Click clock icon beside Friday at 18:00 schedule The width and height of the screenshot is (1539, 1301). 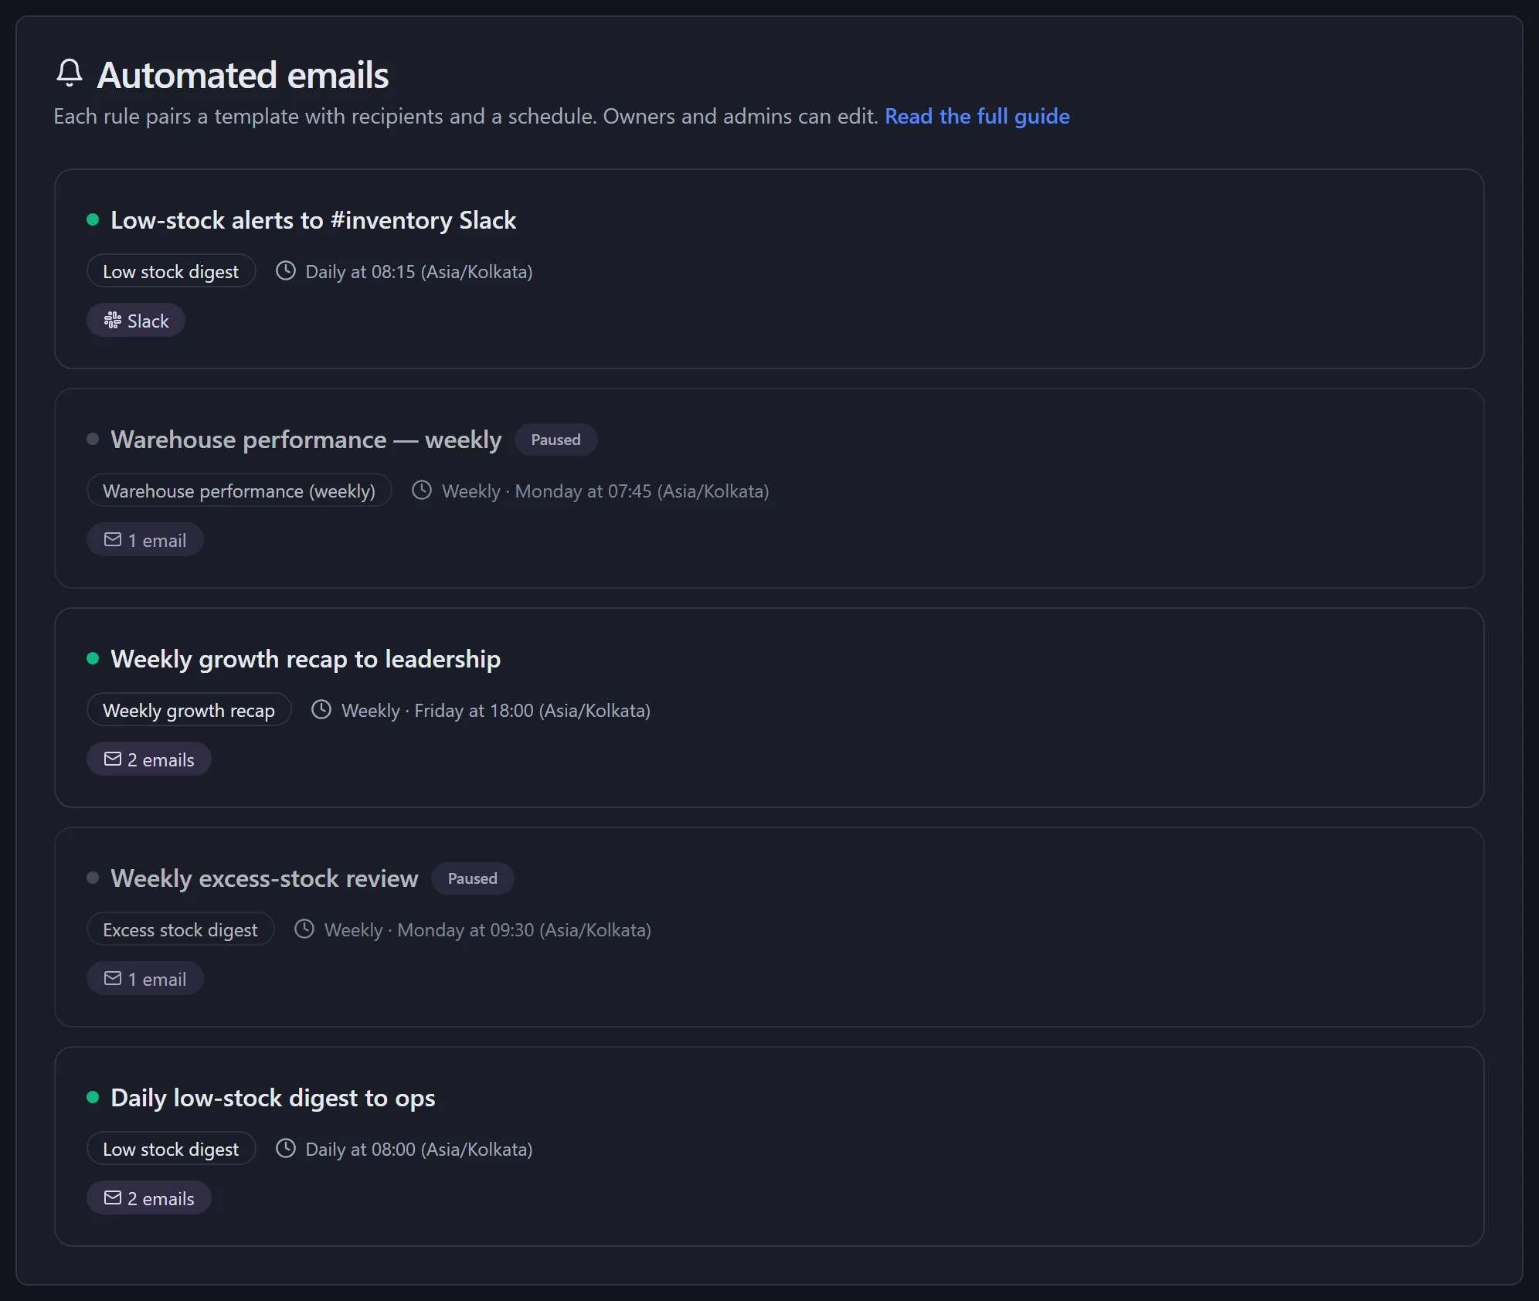click(x=321, y=710)
